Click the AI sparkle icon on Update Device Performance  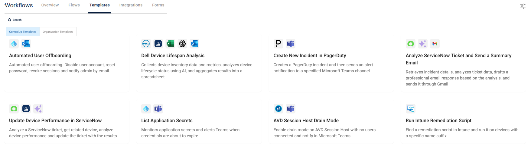click(x=38, y=109)
